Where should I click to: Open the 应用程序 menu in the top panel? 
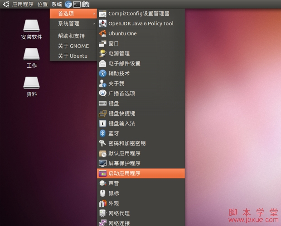click(x=23, y=4)
